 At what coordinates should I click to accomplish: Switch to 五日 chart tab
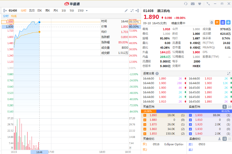32,10
